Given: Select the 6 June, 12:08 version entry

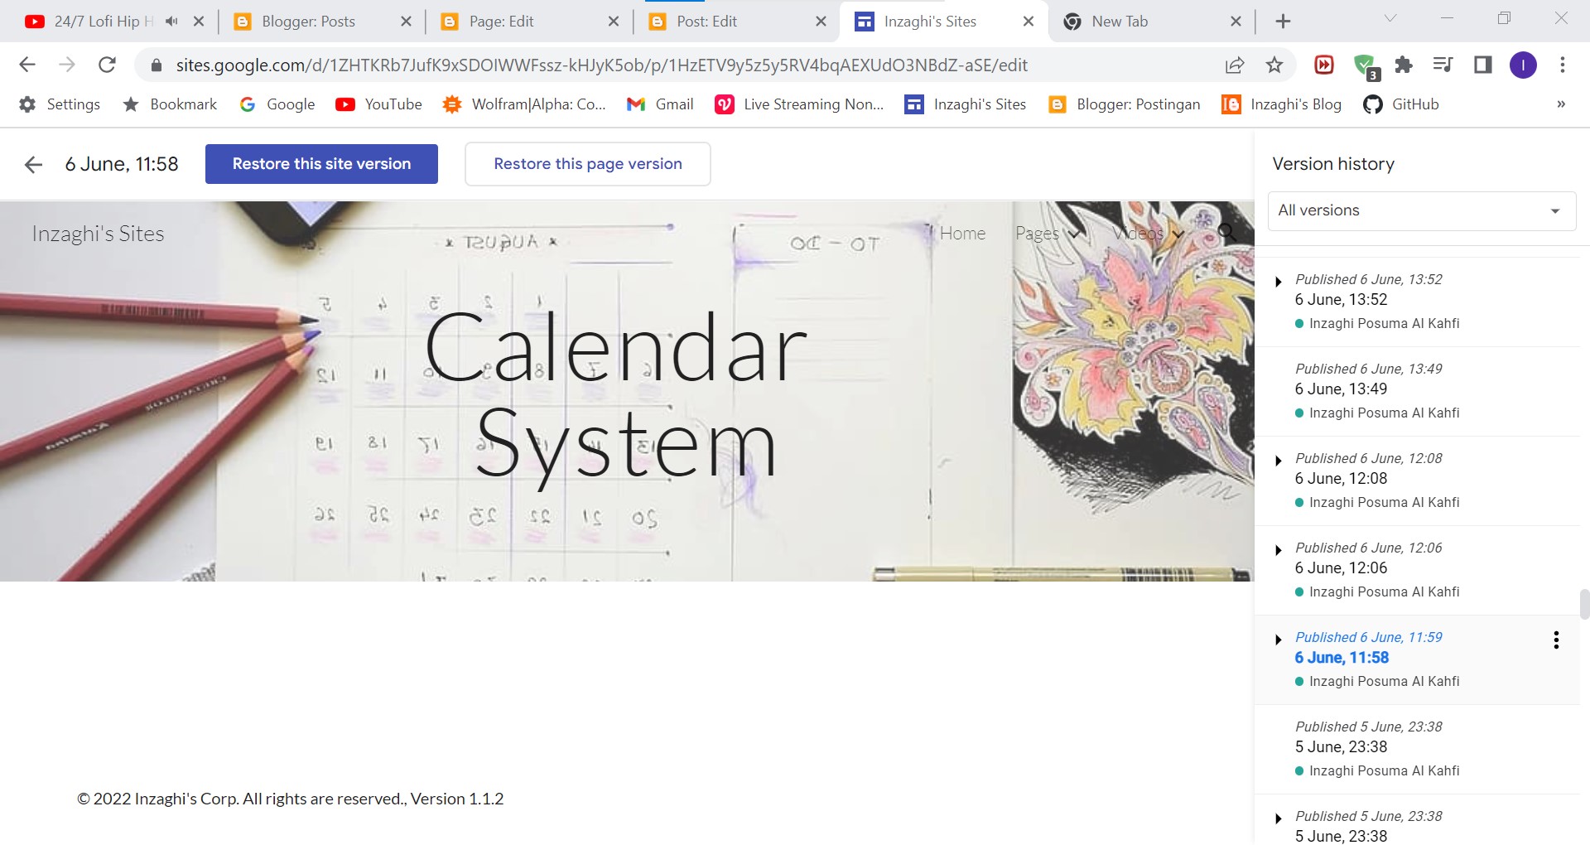Looking at the screenshot, I should coord(1418,480).
